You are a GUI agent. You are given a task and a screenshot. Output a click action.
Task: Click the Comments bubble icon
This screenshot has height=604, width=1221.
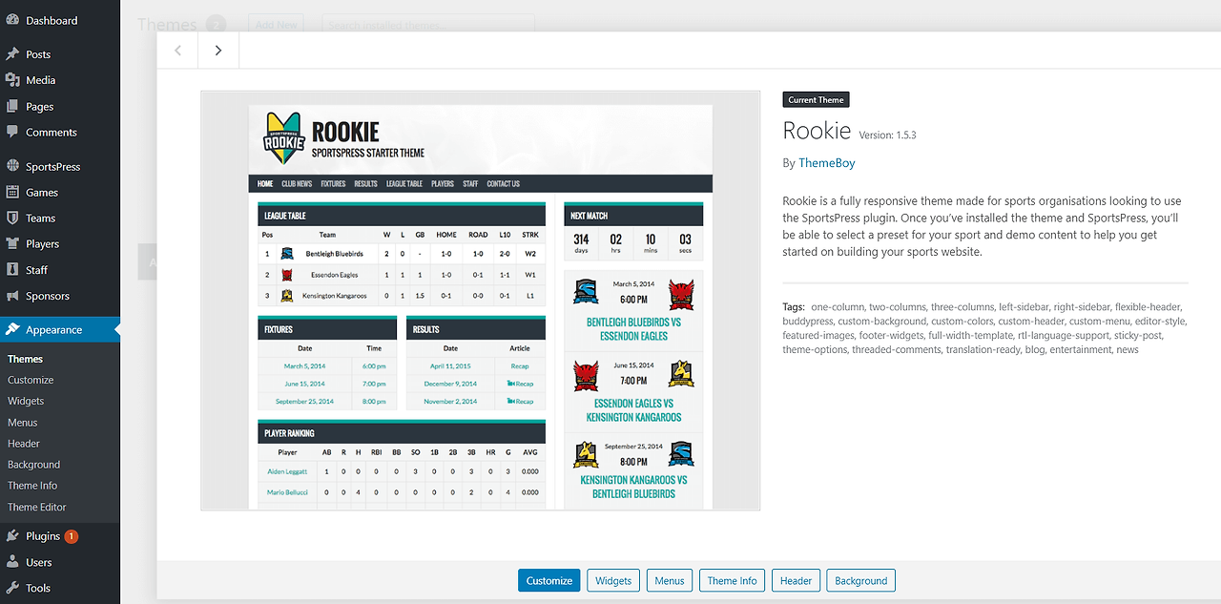12,133
